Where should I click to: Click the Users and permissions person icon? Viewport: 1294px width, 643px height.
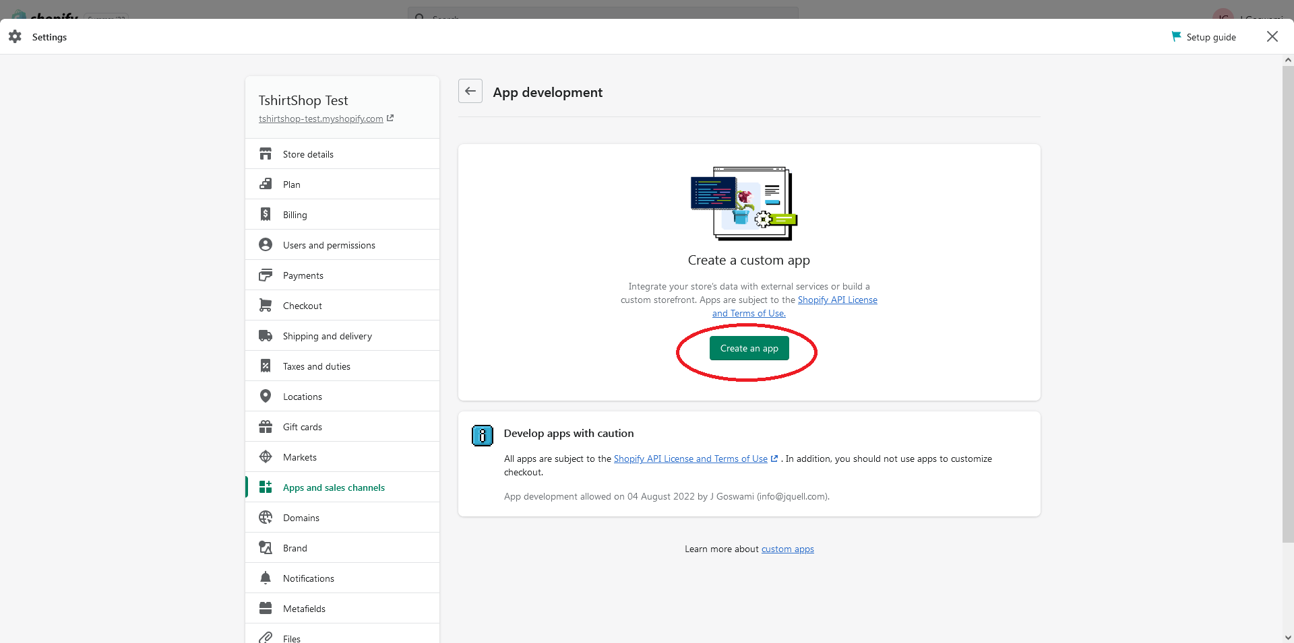tap(266, 244)
